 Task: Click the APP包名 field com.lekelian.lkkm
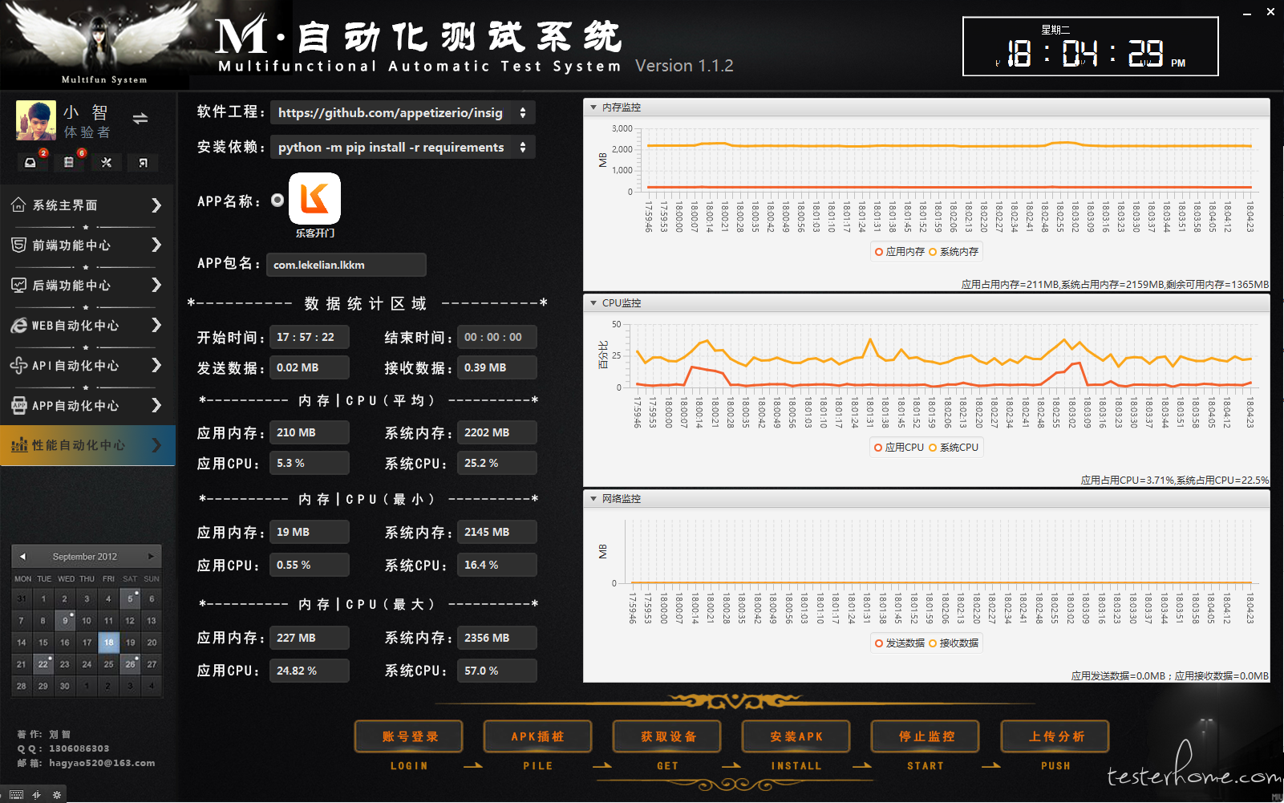click(346, 265)
